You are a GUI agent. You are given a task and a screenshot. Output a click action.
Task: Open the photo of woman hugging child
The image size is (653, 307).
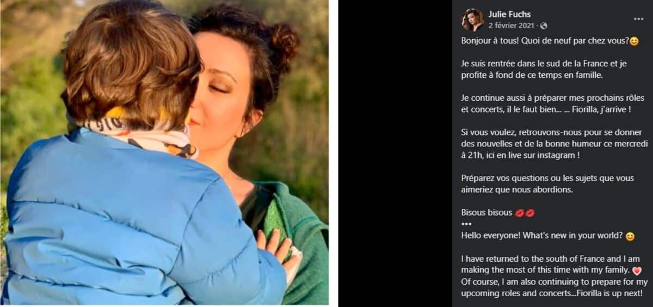point(164,152)
